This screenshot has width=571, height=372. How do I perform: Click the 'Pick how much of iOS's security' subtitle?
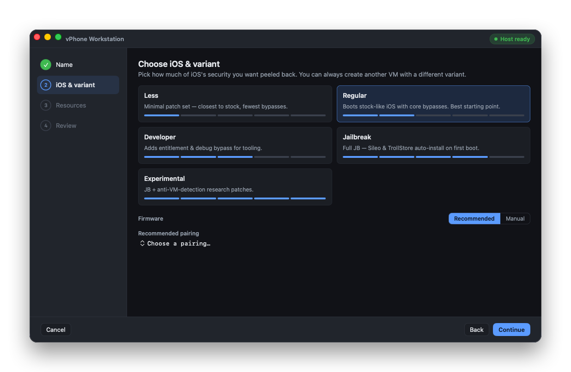click(x=302, y=74)
